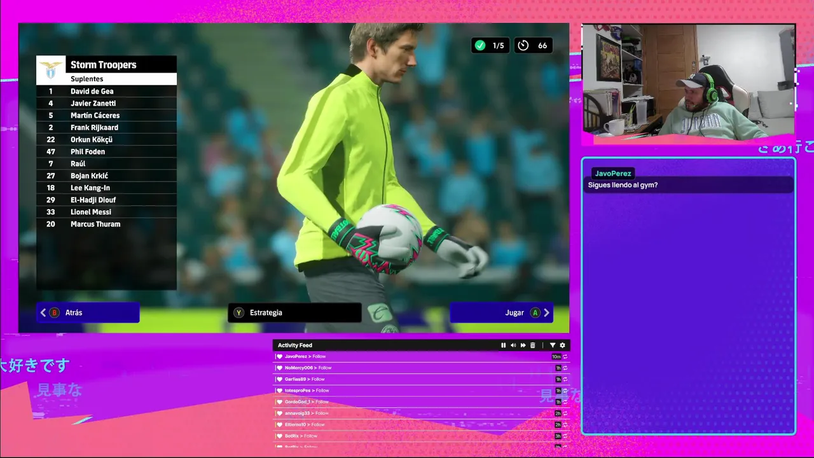
Task: Select Bojan Krkić in the list
Action: point(107,176)
